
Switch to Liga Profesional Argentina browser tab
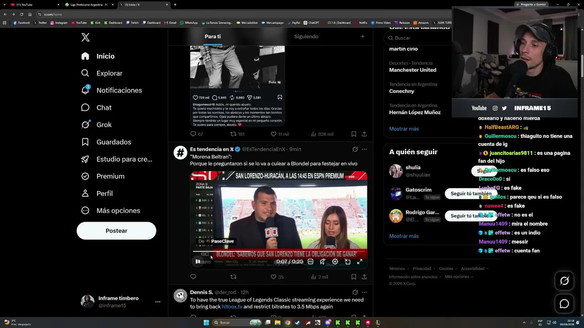[x=89, y=5]
